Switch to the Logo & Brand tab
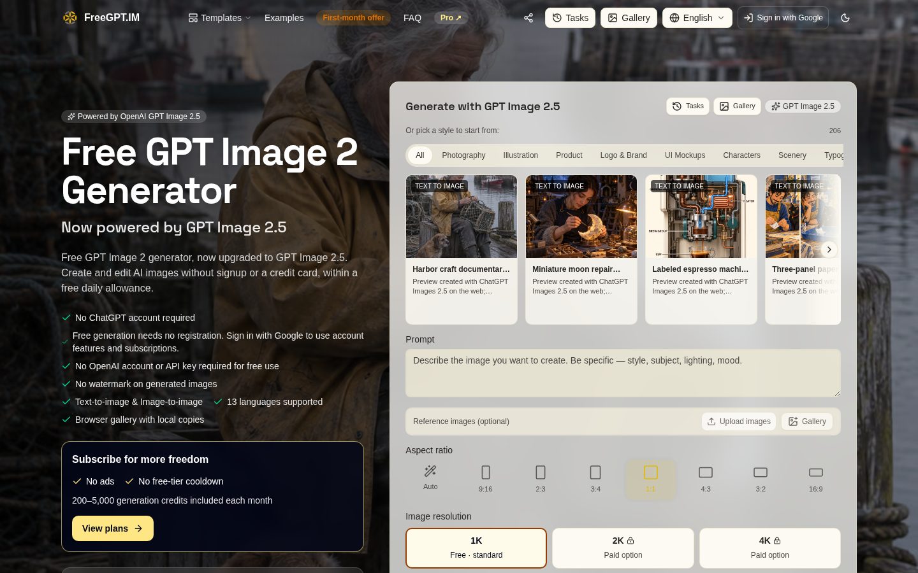The width and height of the screenshot is (918, 573). pyautogui.click(x=623, y=155)
